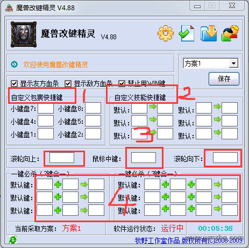249x248 pixels.
Task: Click the folder with download arrow icon
Action: coord(209,33)
